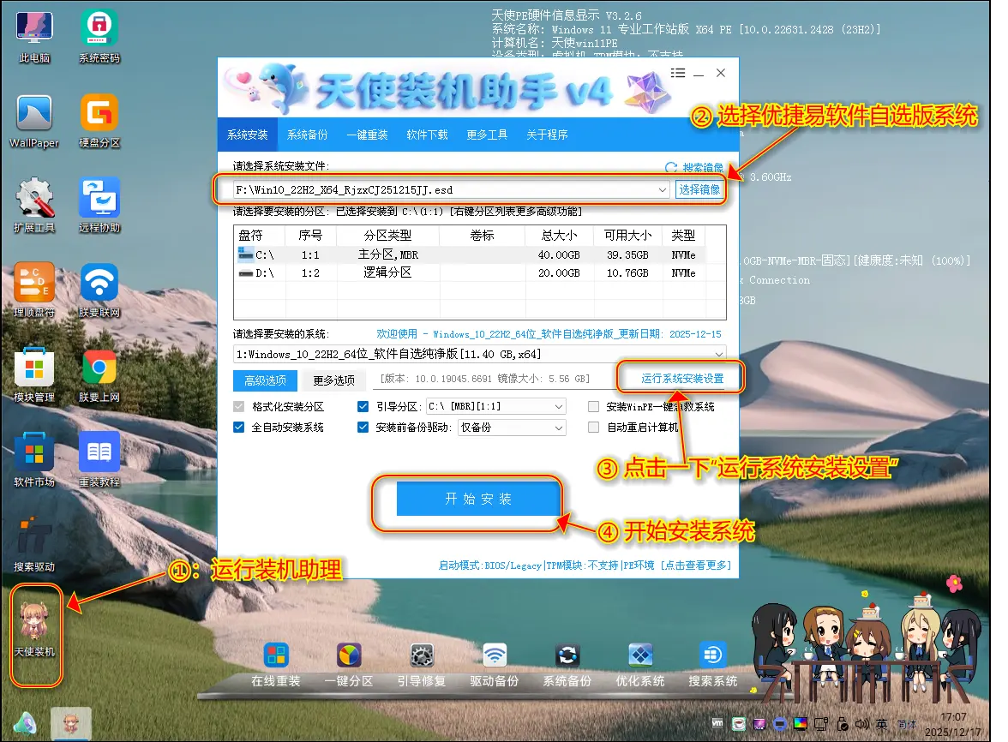Switch to the 关于程序 tab

click(547, 135)
